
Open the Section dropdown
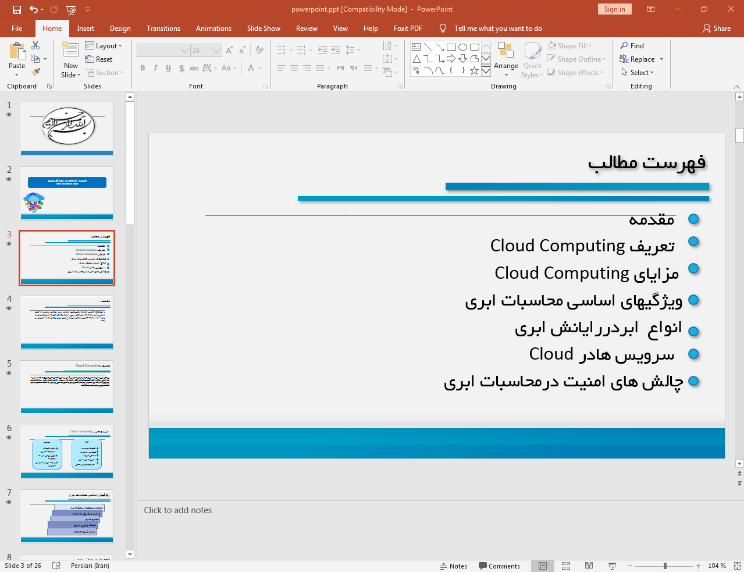pos(105,72)
